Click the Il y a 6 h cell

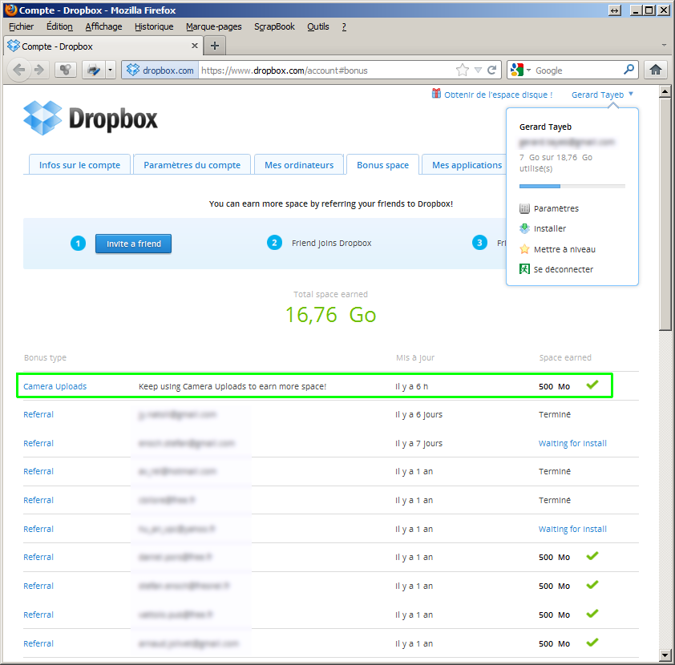coord(411,386)
